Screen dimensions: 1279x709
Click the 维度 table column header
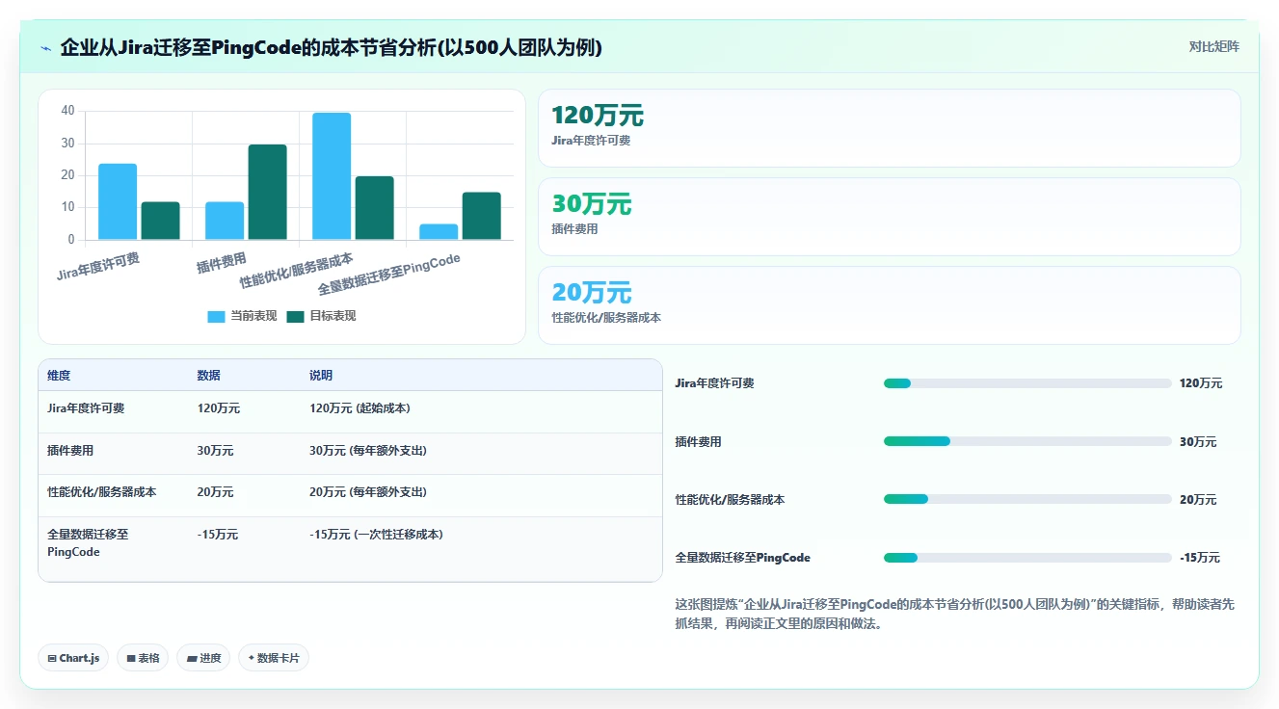[59, 376]
